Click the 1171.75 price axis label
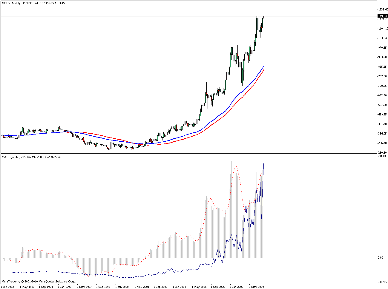The height and width of the screenshot is (289, 388). (x=383, y=19)
